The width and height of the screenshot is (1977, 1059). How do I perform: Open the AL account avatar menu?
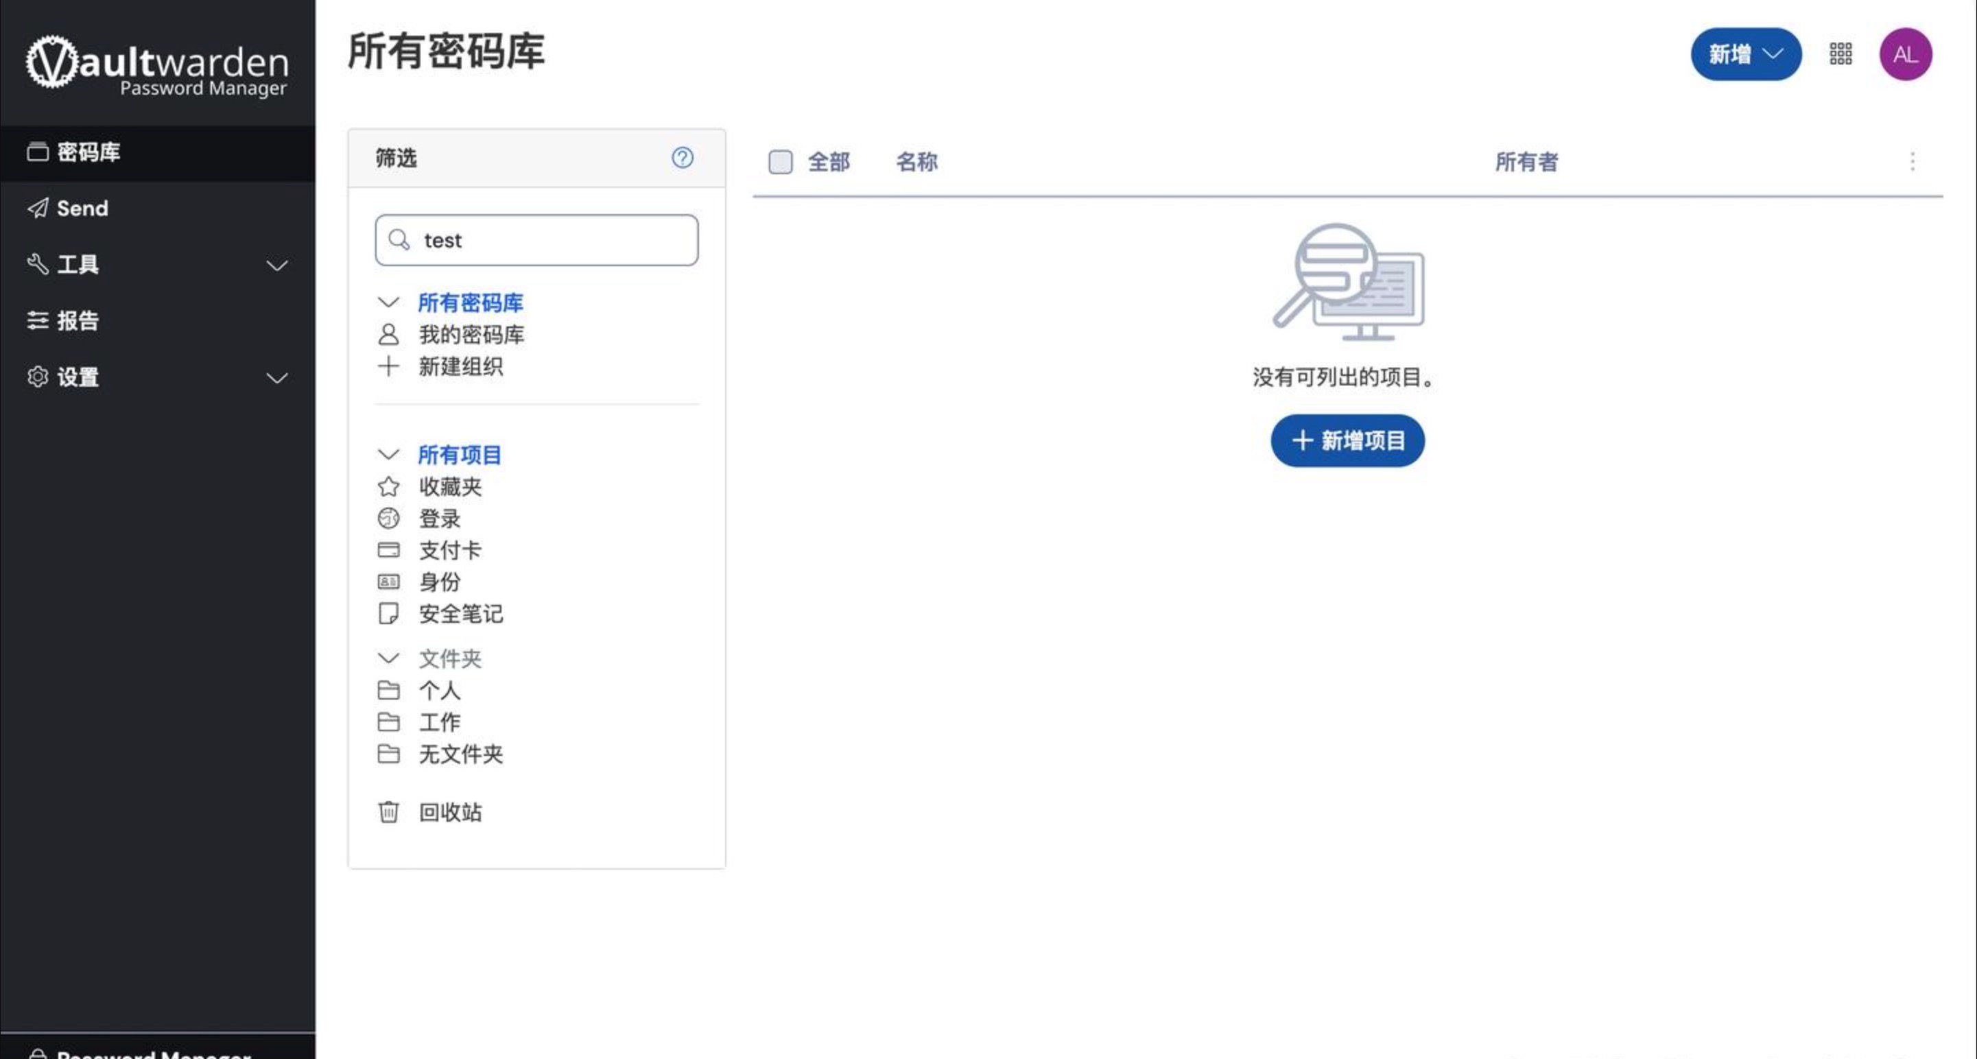pyautogui.click(x=1906, y=53)
